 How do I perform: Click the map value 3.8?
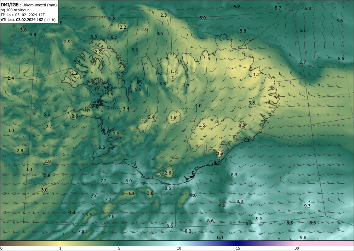tap(23, 30)
